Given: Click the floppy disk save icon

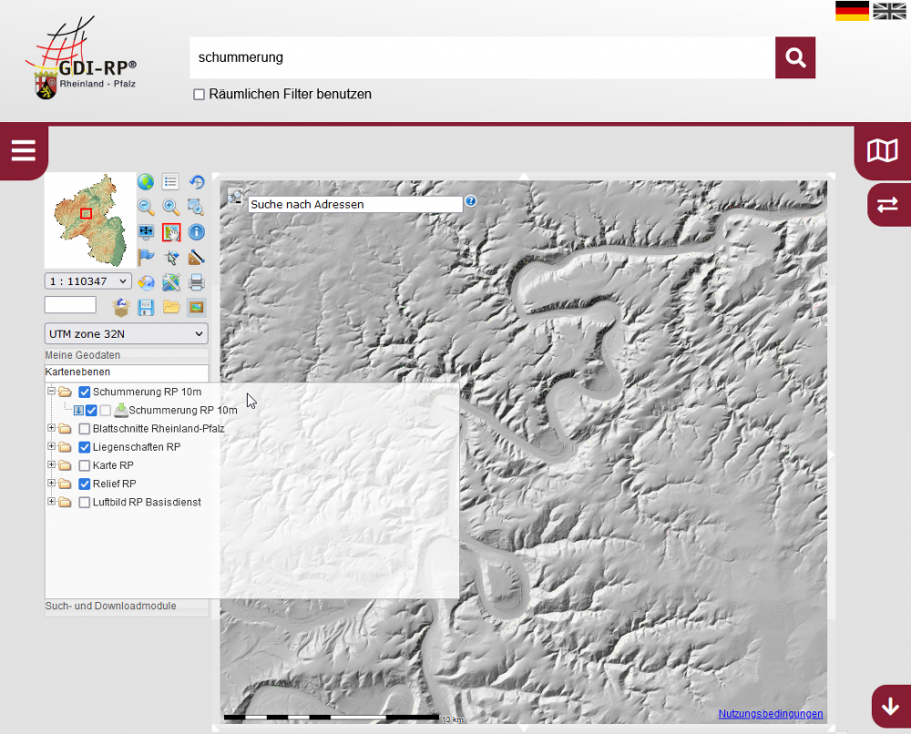Looking at the screenshot, I should coord(146,307).
